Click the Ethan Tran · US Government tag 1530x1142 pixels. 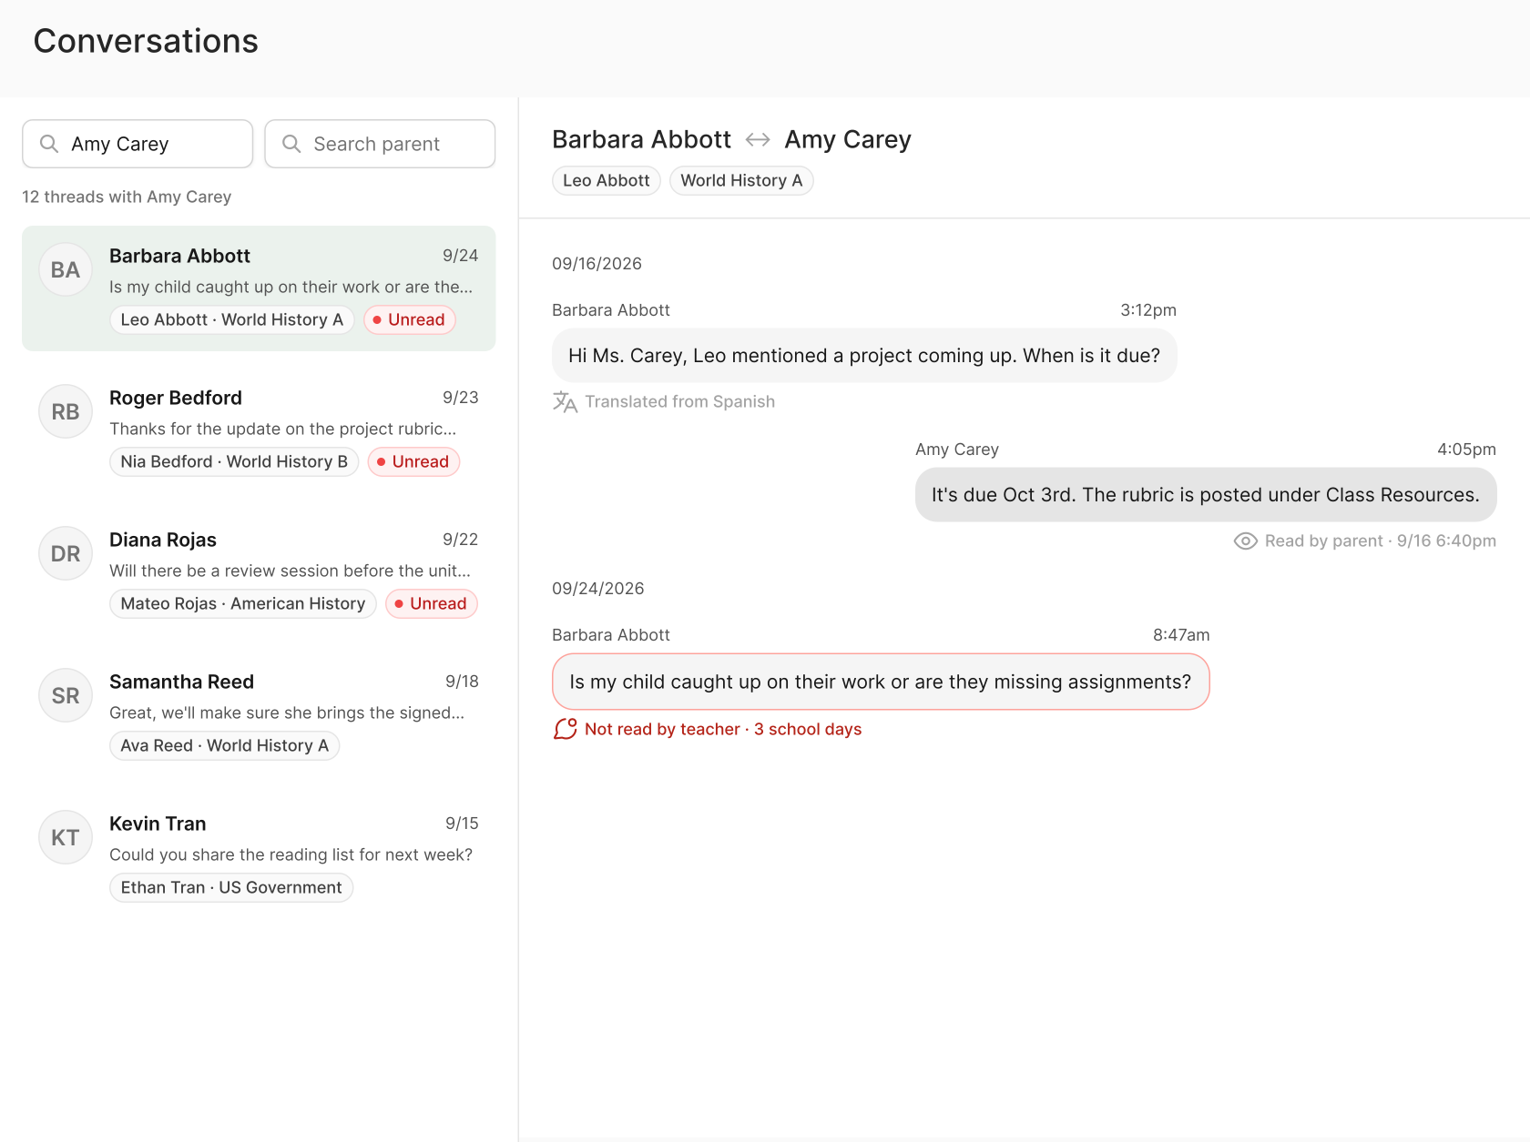(231, 887)
